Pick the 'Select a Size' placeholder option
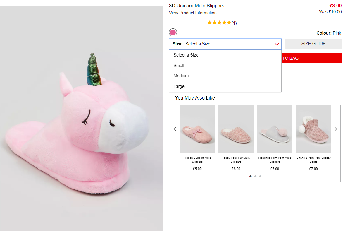The height and width of the screenshot is (231, 343). [x=186, y=55]
